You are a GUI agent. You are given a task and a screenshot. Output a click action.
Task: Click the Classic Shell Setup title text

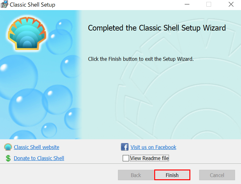32,5
